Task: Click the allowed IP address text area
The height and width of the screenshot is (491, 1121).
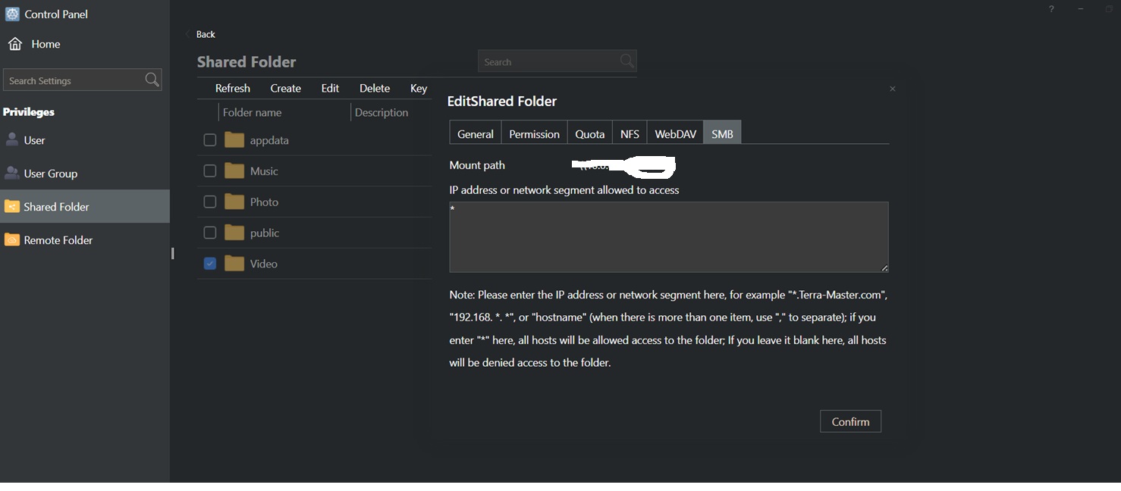Action: pos(668,236)
